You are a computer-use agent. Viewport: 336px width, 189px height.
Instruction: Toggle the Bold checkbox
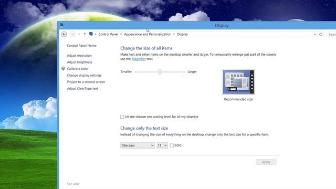pos(172,145)
